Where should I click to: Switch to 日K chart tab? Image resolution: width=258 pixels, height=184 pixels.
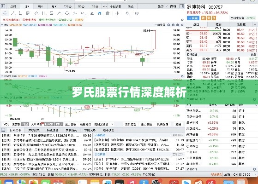(27, 6)
